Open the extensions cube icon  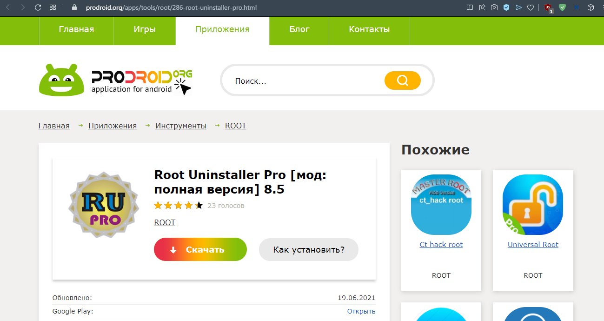pos(591,7)
